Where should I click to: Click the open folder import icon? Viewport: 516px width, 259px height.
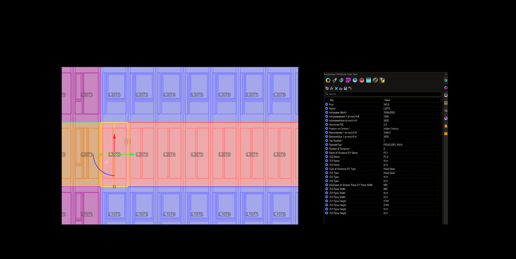(341, 88)
